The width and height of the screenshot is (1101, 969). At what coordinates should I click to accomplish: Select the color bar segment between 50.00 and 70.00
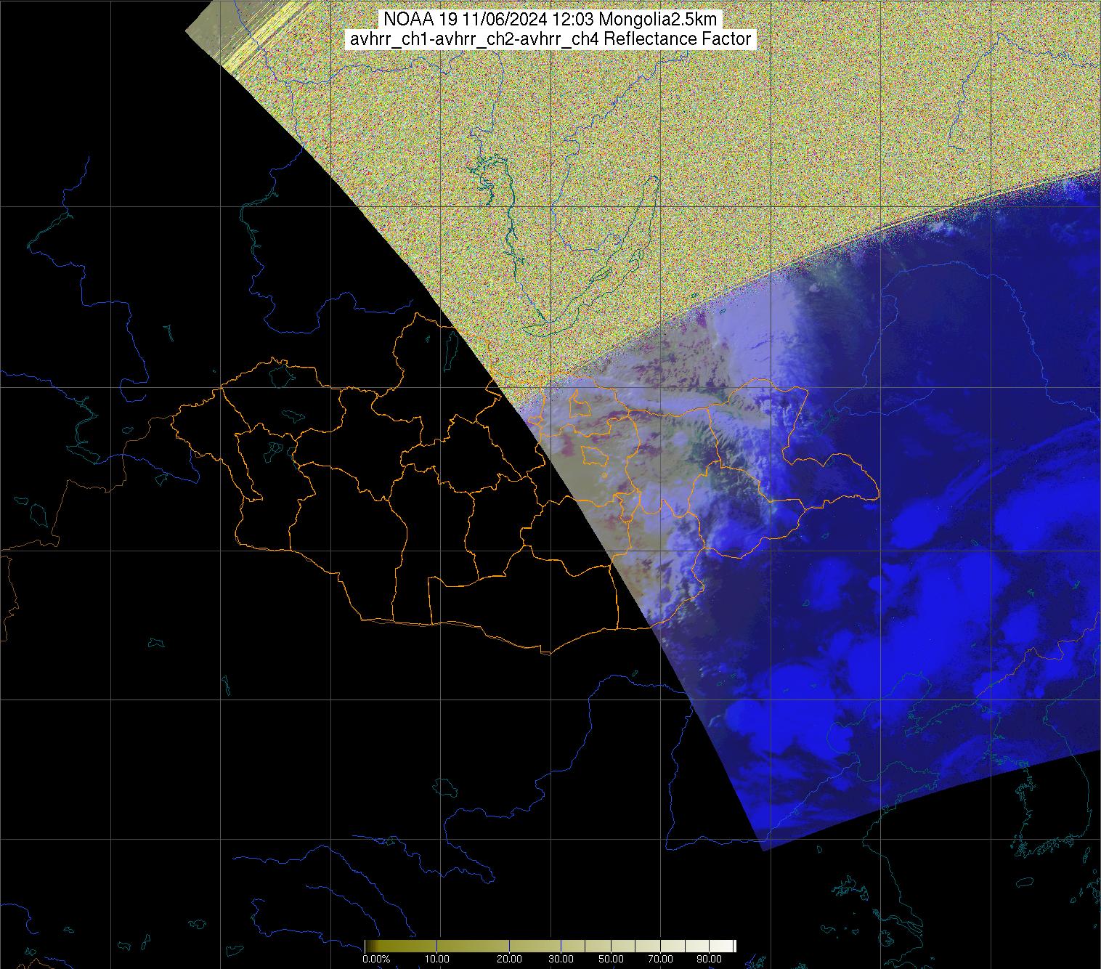coord(634,946)
